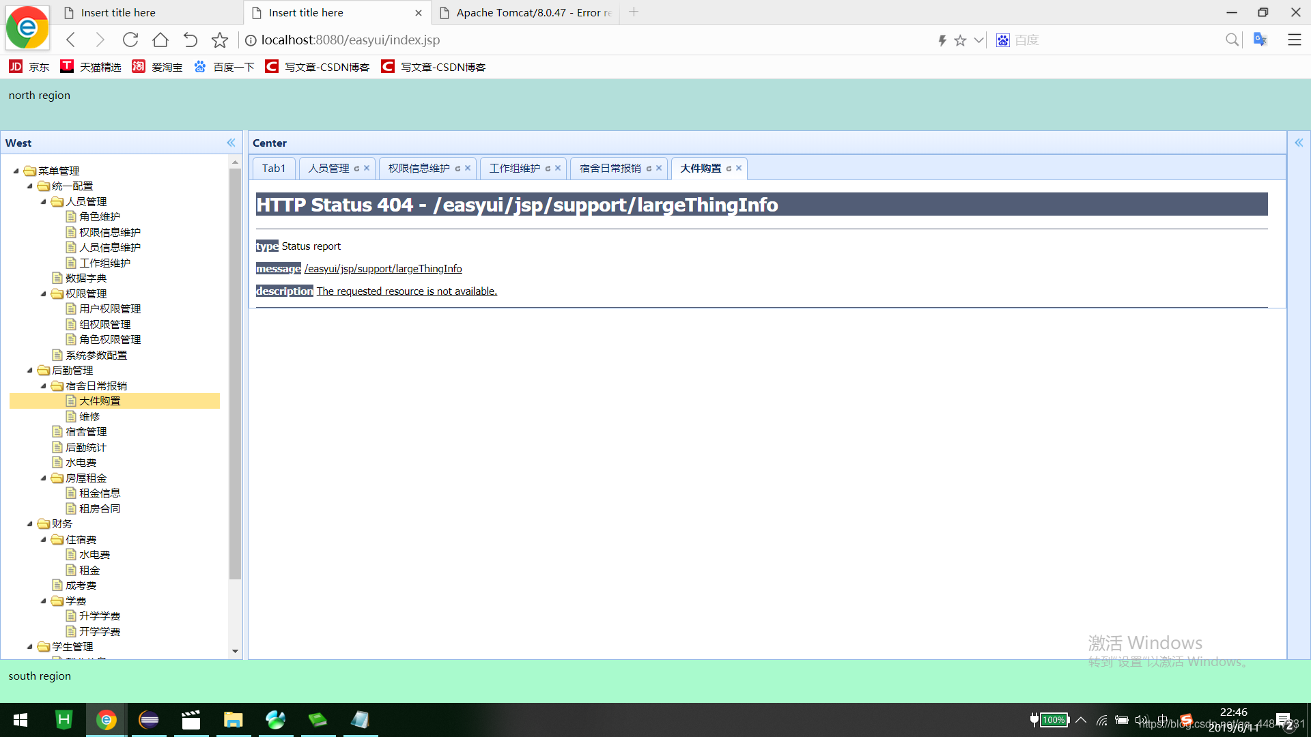Collapse 菜单管理 tree root
The width and height of the screenshot is (1311, 737).
pyautogui.click(x=16, y=171)
